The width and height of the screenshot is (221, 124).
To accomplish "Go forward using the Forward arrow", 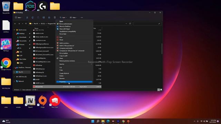I will pos(19,24).
